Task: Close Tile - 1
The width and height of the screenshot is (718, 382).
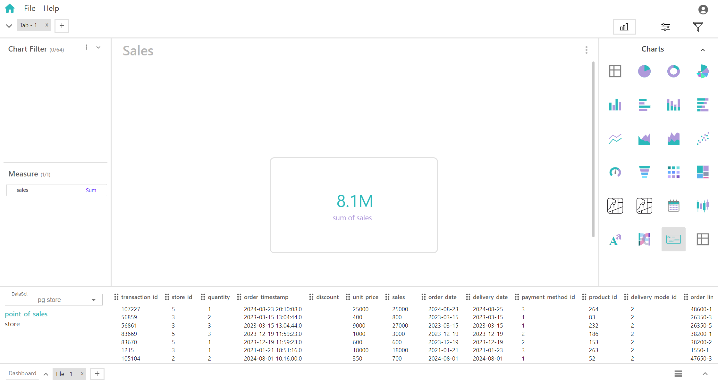Action: click(82, 374)
